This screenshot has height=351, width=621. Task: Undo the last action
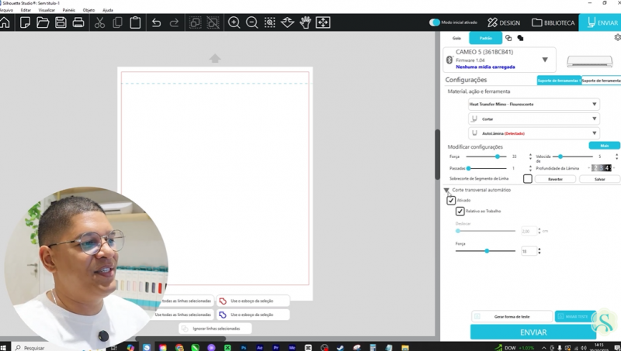point(156,23)
